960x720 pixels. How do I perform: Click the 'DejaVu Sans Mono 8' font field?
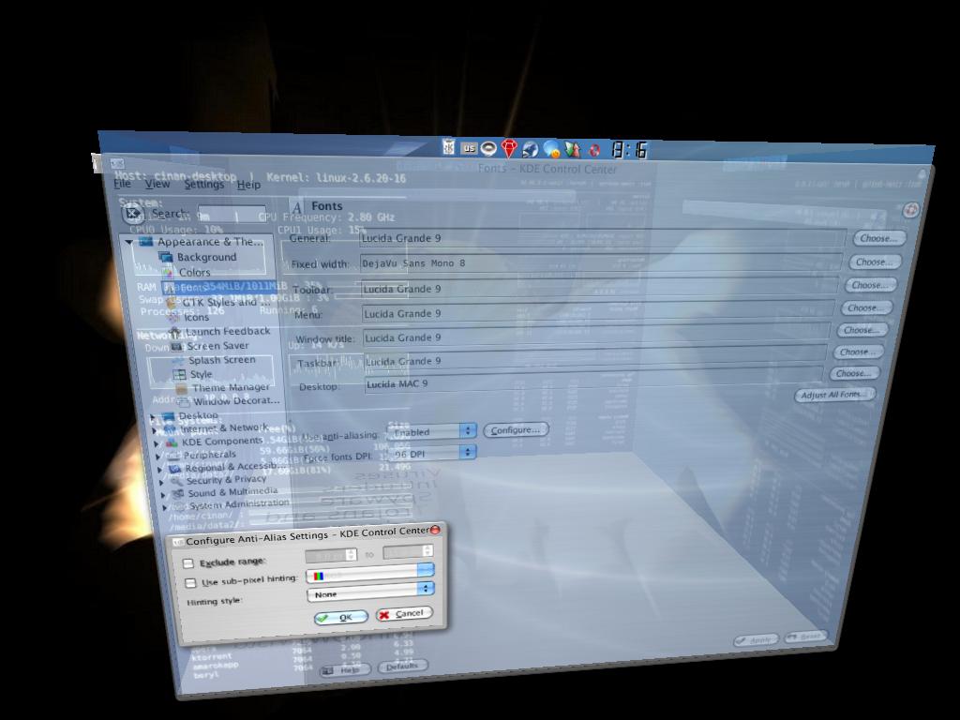click(601, 263)
